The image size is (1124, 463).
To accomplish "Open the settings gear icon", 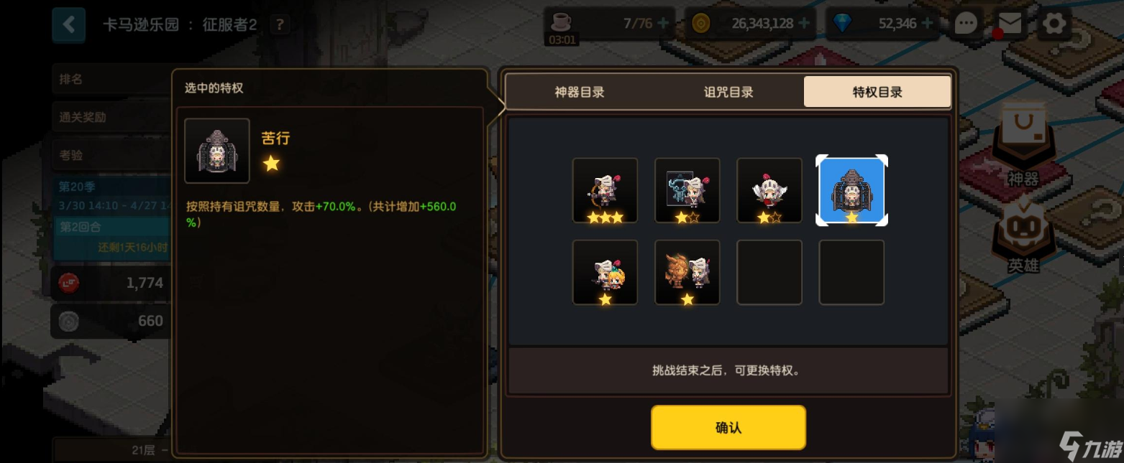I will 1055,24.
